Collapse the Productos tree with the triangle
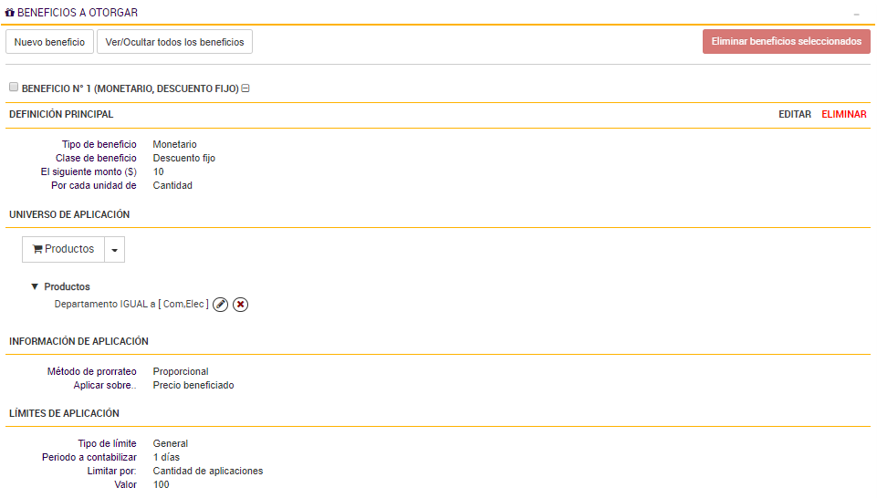The height and width of the screenshot is (498, 877). pyautogui.click(x=35, y=286)
